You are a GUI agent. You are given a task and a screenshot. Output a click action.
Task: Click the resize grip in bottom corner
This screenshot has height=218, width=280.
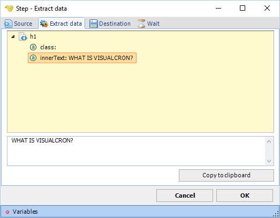pyautogui.click(x=276, y=214)
